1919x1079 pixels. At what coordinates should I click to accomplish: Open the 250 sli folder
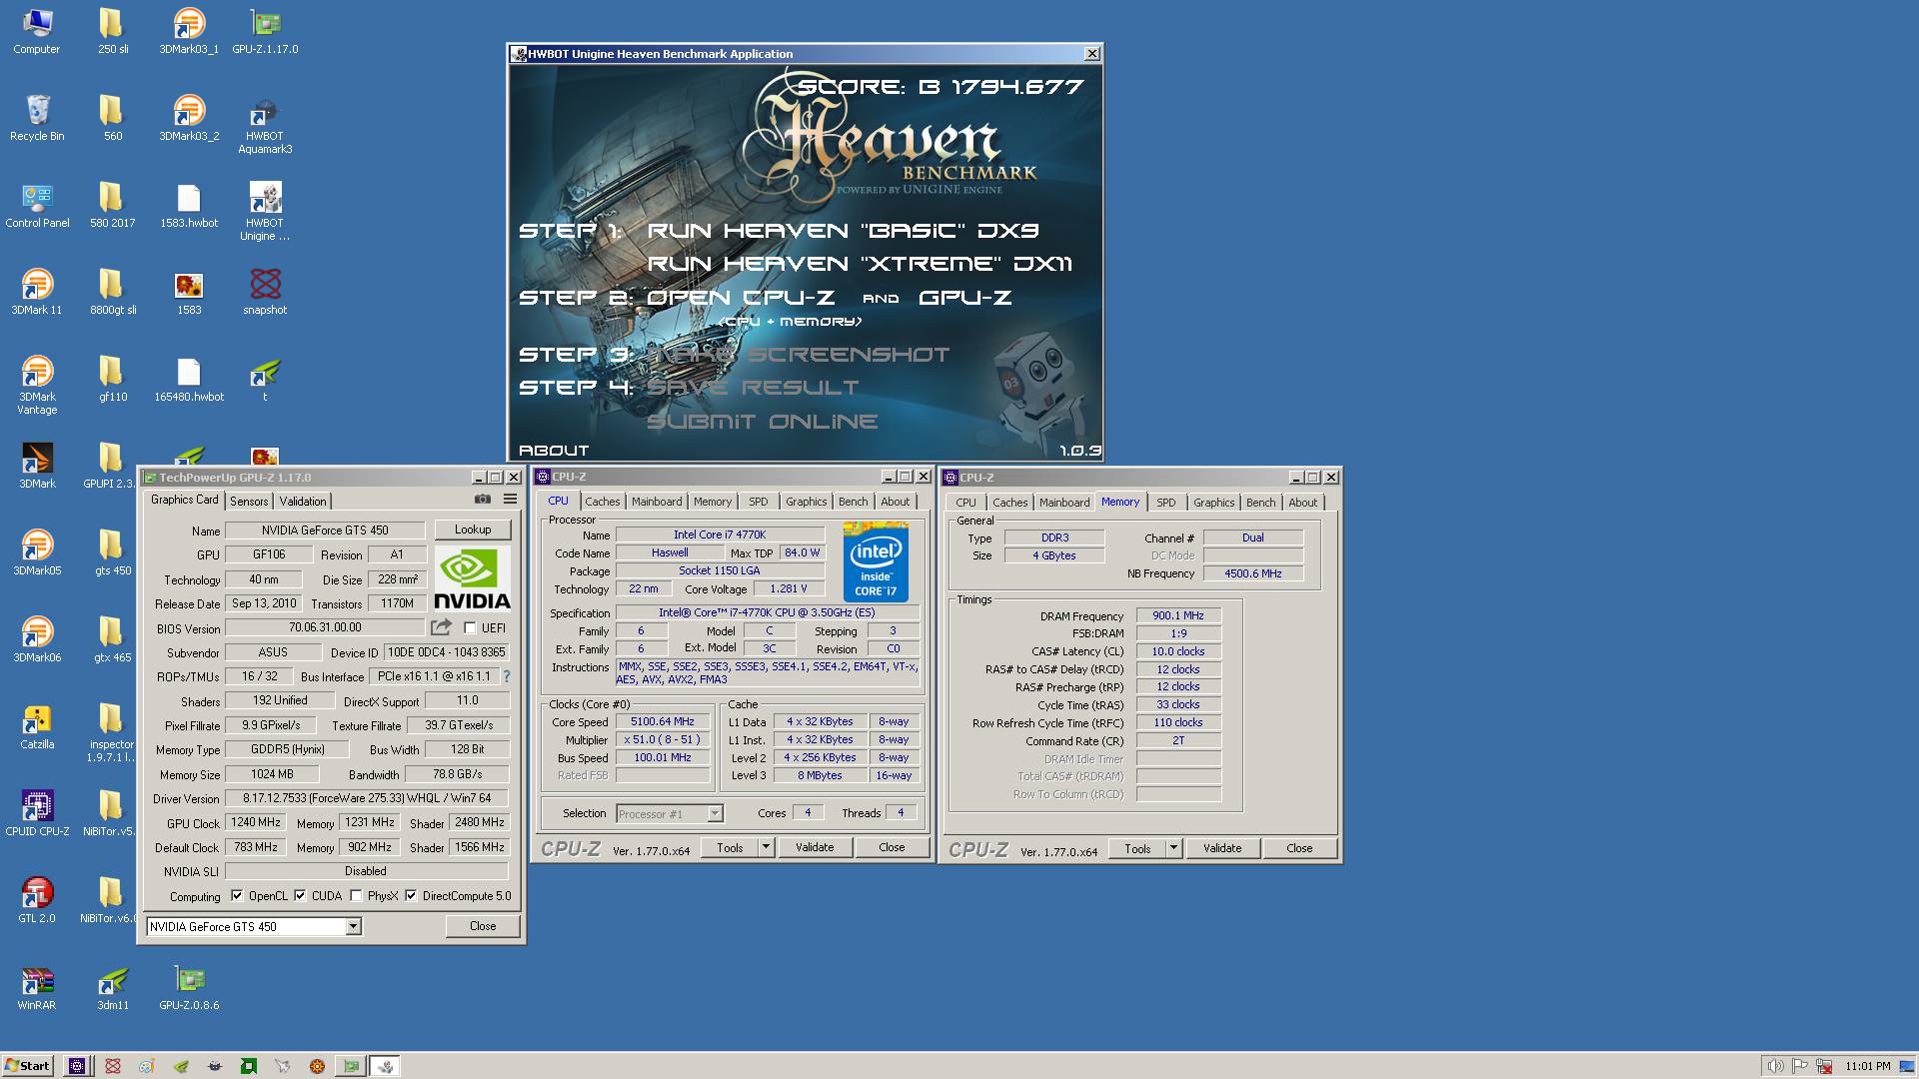(x=113, y=32)
